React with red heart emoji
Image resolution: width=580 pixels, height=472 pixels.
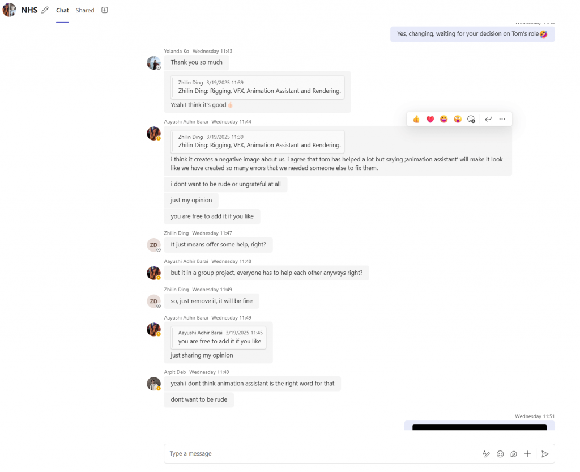[430, 119]
